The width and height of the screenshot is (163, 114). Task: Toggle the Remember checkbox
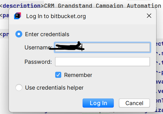point(58,75)
